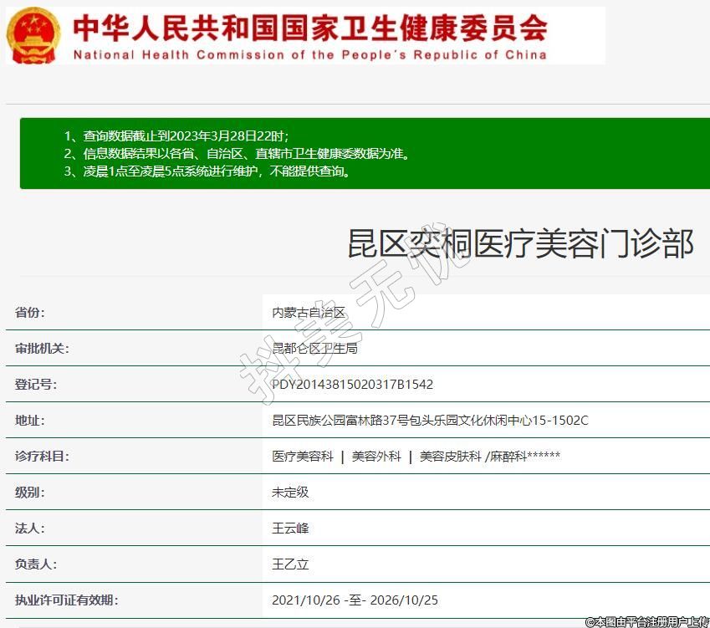Click the clinic name heading 昆区奕桐医疗美容门诊部
710x628 pixels.
click(520, 244)
